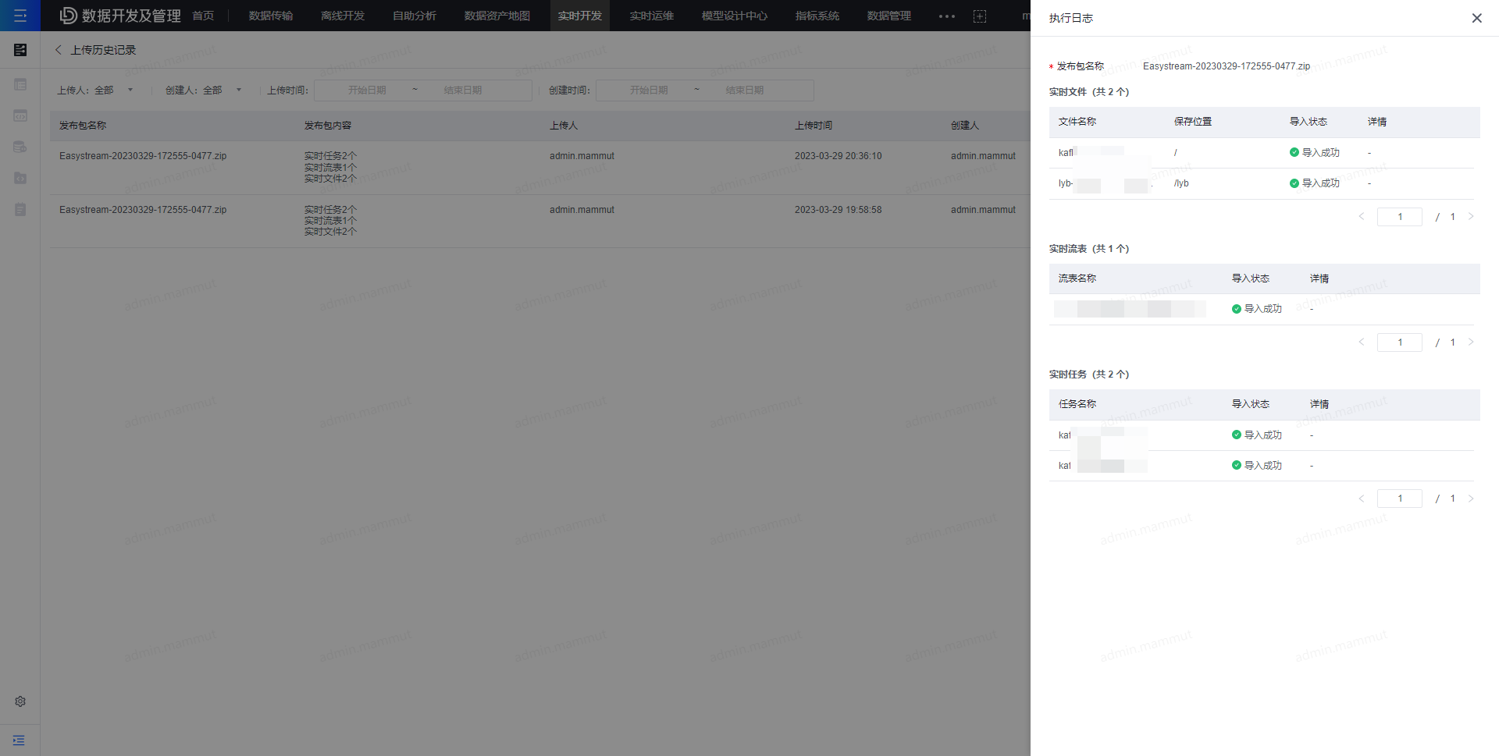Click the 发布包内容 column header
Image resolution: width=1499 pixels, height=756 pixels.
point(328,126)
